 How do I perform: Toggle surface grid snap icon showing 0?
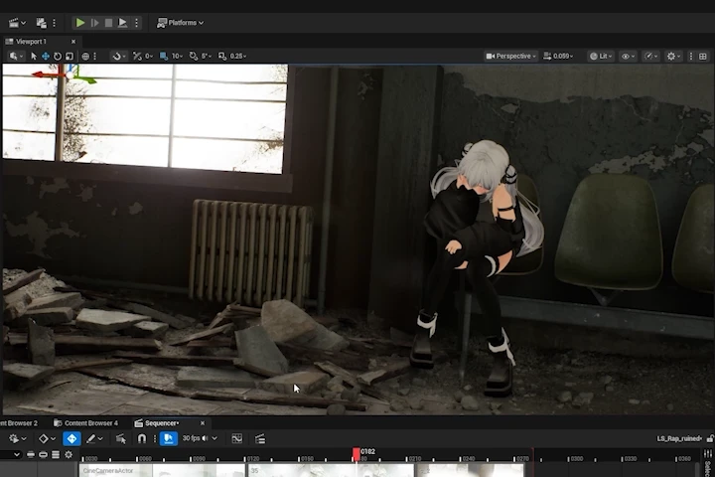point(137,56)
